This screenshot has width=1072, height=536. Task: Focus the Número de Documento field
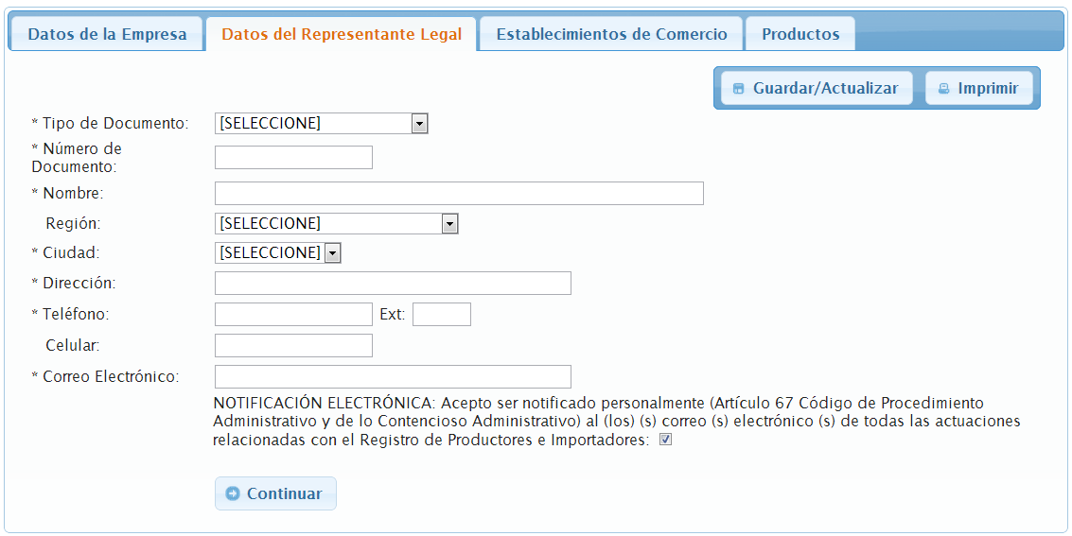pyautogui.click(x=293, y=157)
